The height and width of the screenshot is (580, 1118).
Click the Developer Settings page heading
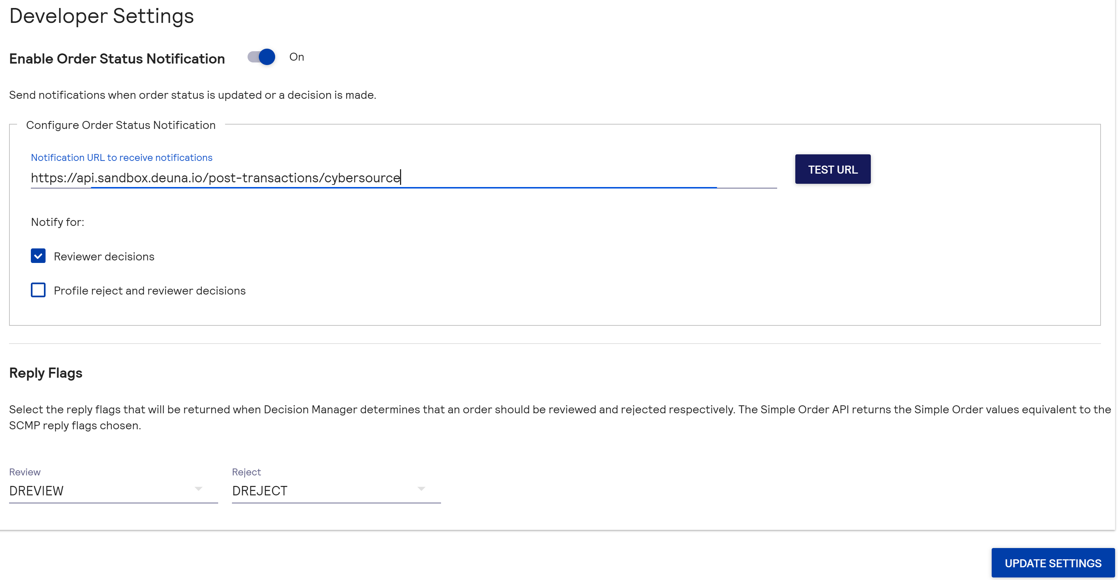pos(102,16)
